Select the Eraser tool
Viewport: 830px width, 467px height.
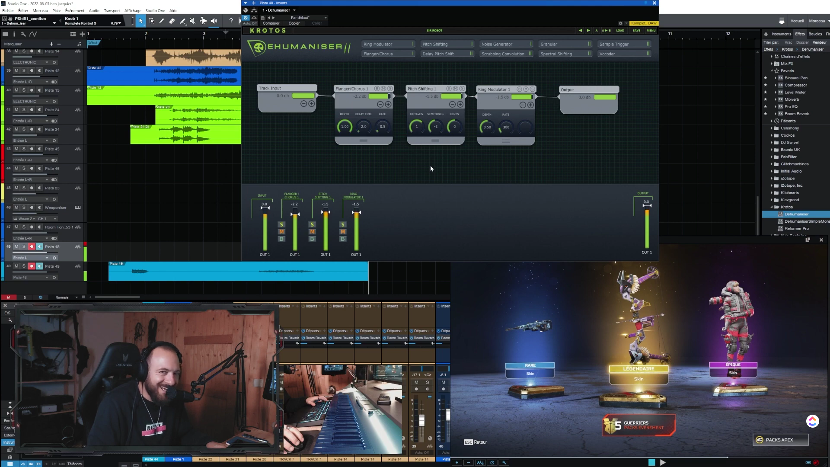[172, 21]
